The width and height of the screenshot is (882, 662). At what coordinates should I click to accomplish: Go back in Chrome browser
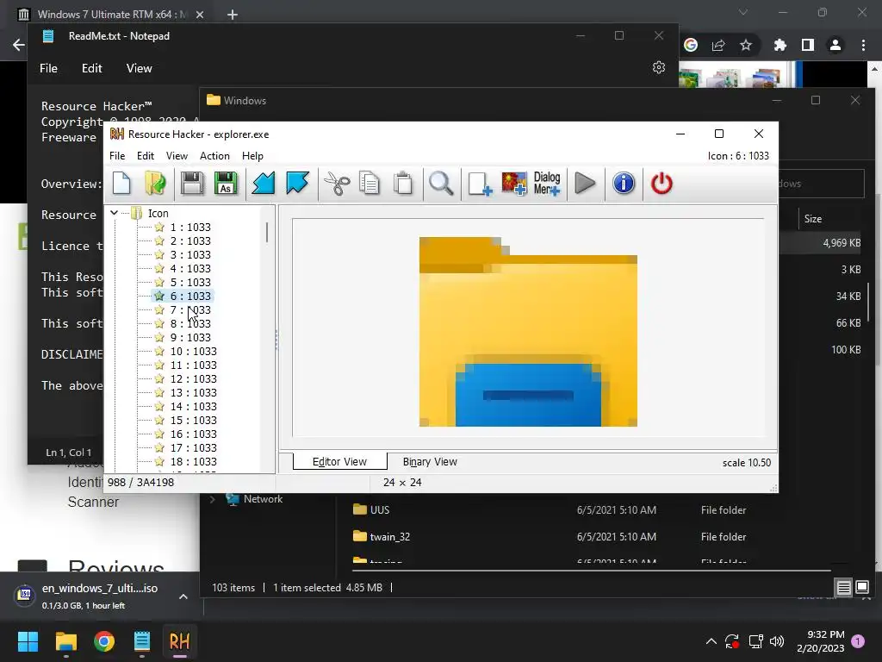[x=19, y=45]
